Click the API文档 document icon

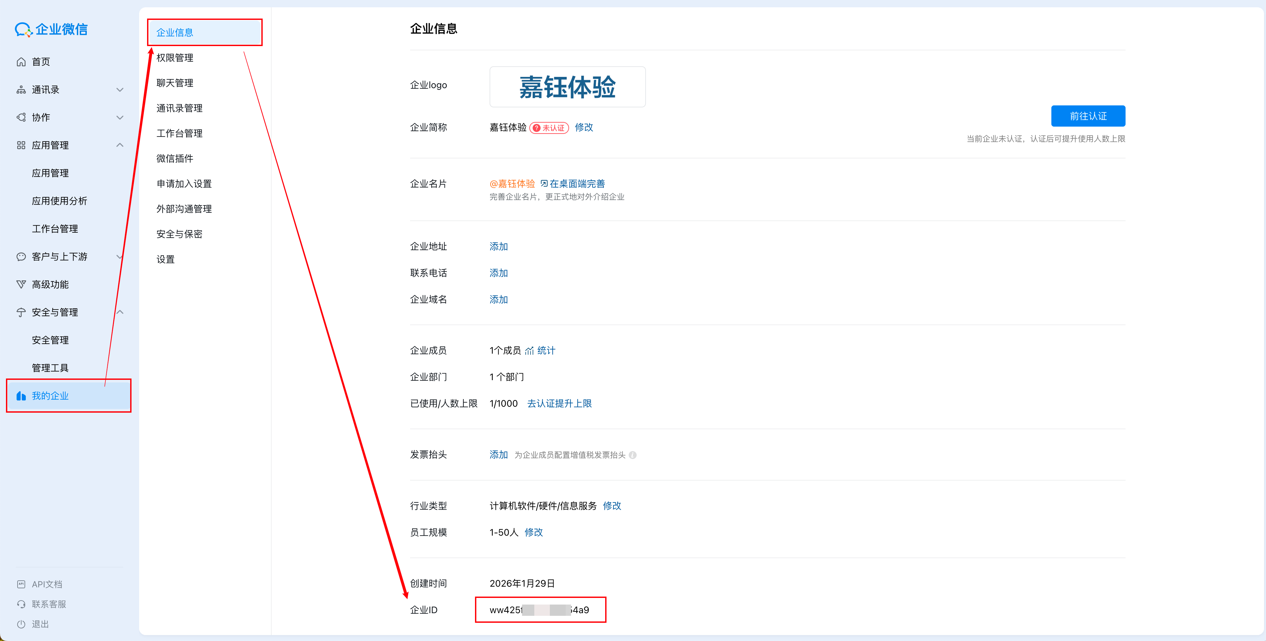21,584
